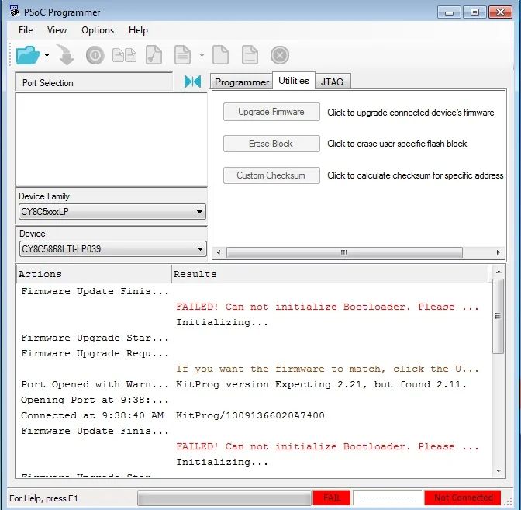Click the Utilities scrollbar right arrow
This screenshot has height=510, width=521.
pyautogui.click(x=498, y=252)
